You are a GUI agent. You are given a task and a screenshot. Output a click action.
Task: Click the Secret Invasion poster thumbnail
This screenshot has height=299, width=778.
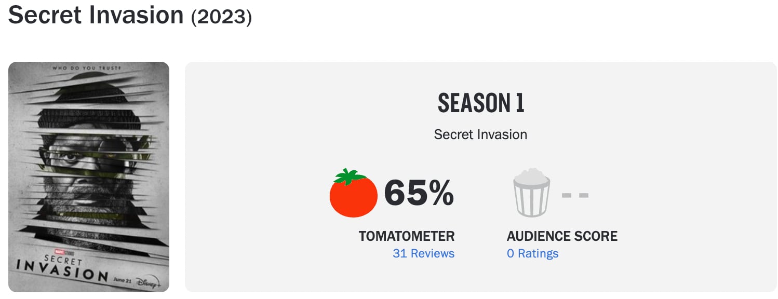pyautogui.click(x=89, y=176)
